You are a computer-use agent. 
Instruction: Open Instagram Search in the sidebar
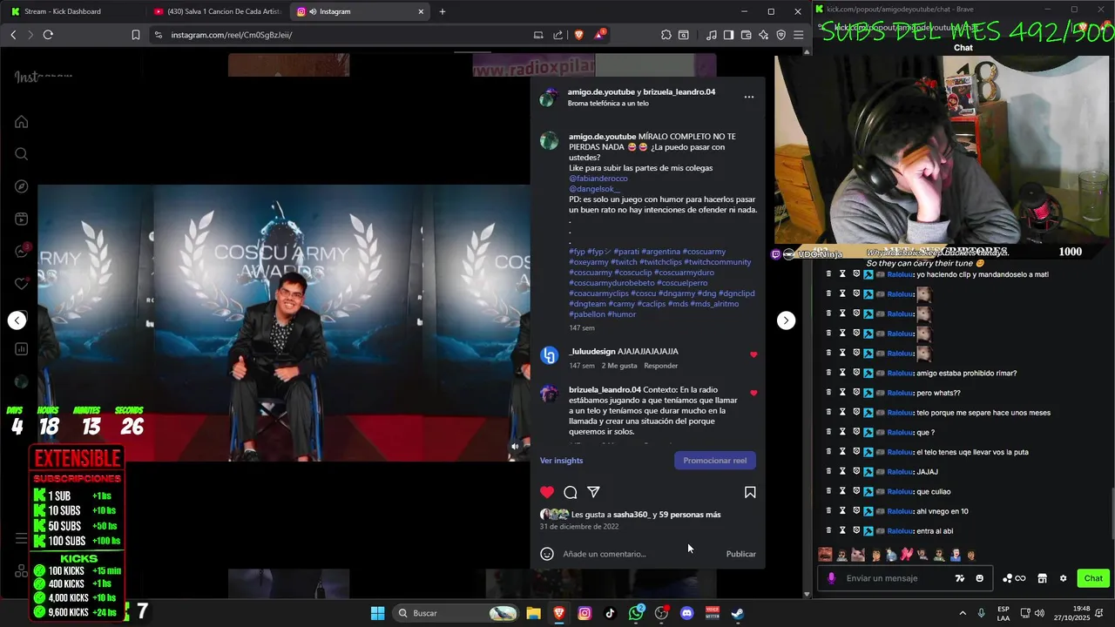coord(22,154)
